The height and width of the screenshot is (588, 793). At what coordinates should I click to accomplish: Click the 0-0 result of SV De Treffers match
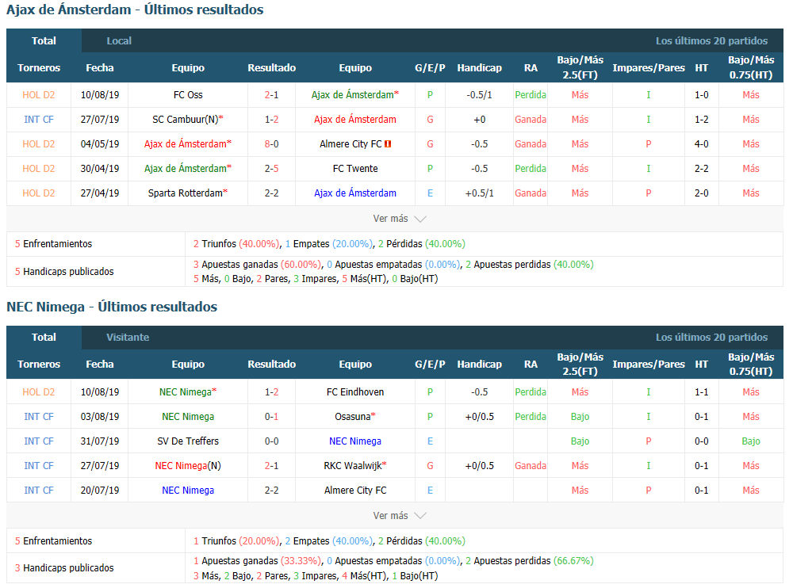pyautogui.click(x=271, y=441)
